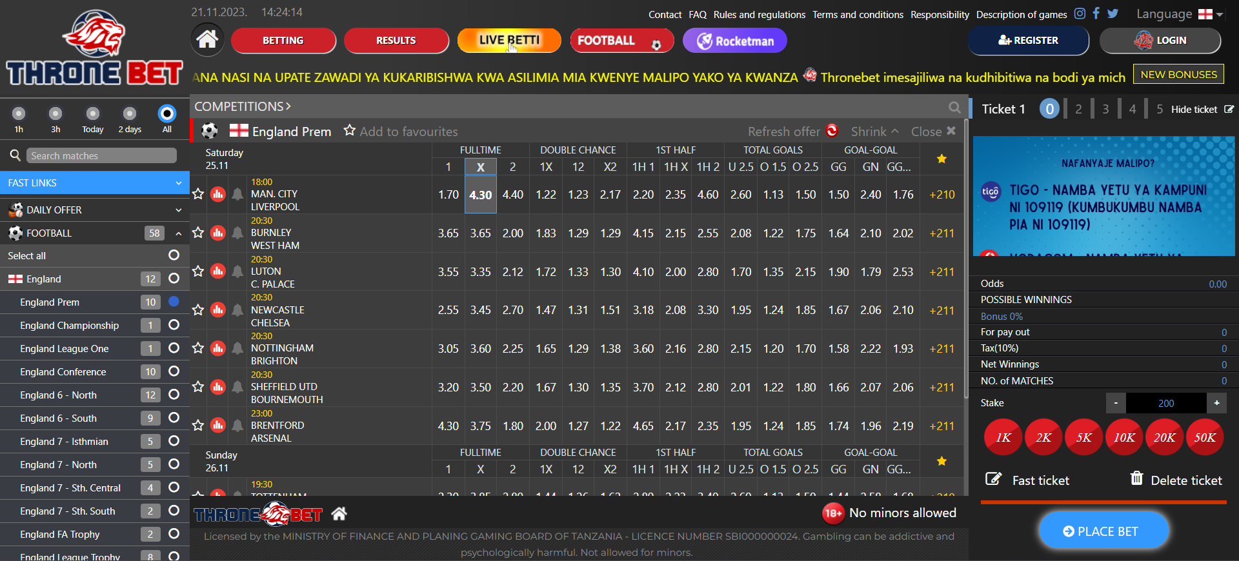
Task: Expand the DAILY OFFER section
Action: 95,210
